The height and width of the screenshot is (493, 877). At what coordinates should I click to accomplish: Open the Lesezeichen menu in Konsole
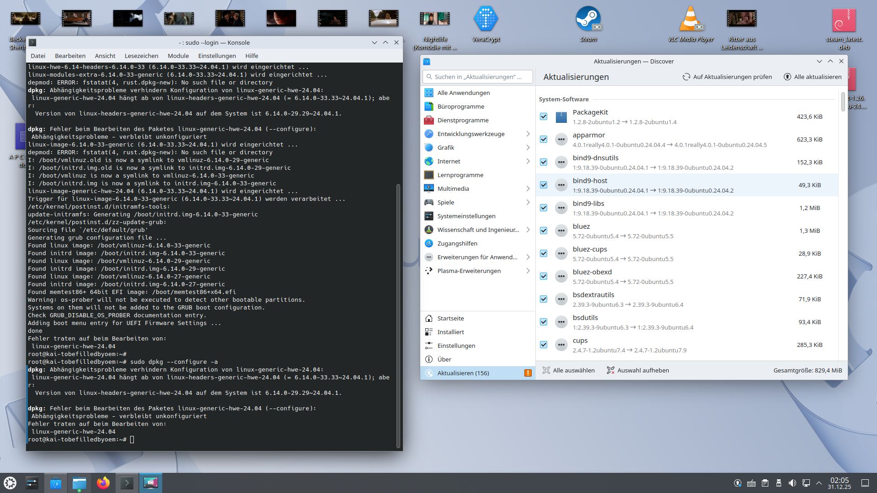click(141, 56)
